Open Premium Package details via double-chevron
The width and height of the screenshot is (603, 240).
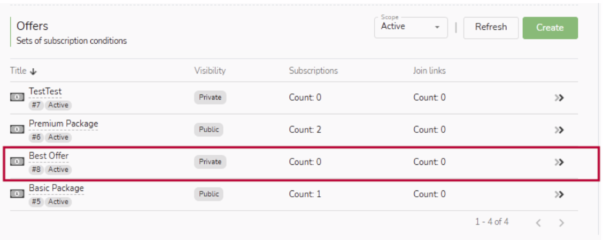tap(560, 130)
